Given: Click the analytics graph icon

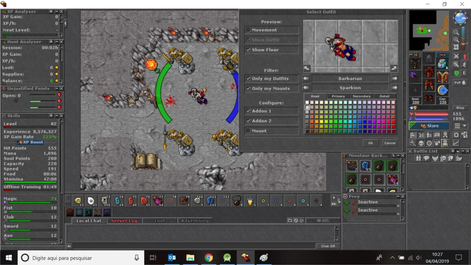Looking at the screenshot, I should [x=456, y=143].
